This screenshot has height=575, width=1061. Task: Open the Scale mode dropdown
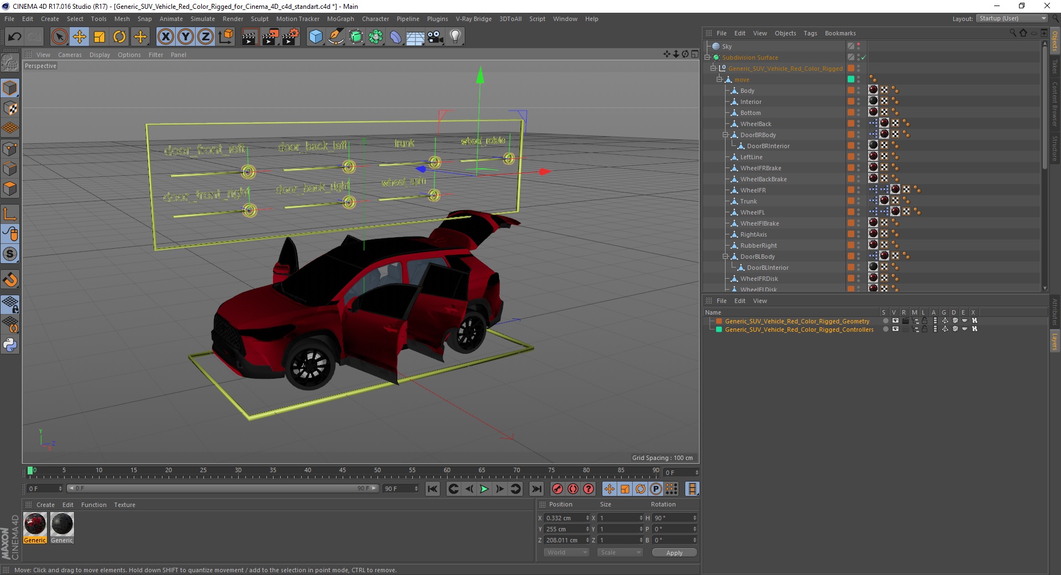(619, 552)
